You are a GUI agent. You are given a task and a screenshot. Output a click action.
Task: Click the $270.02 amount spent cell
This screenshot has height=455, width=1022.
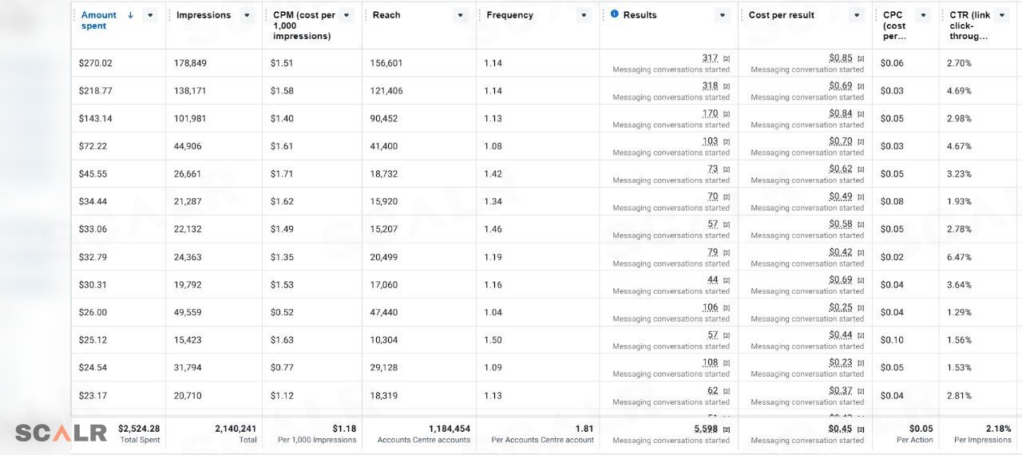point(96,63)
